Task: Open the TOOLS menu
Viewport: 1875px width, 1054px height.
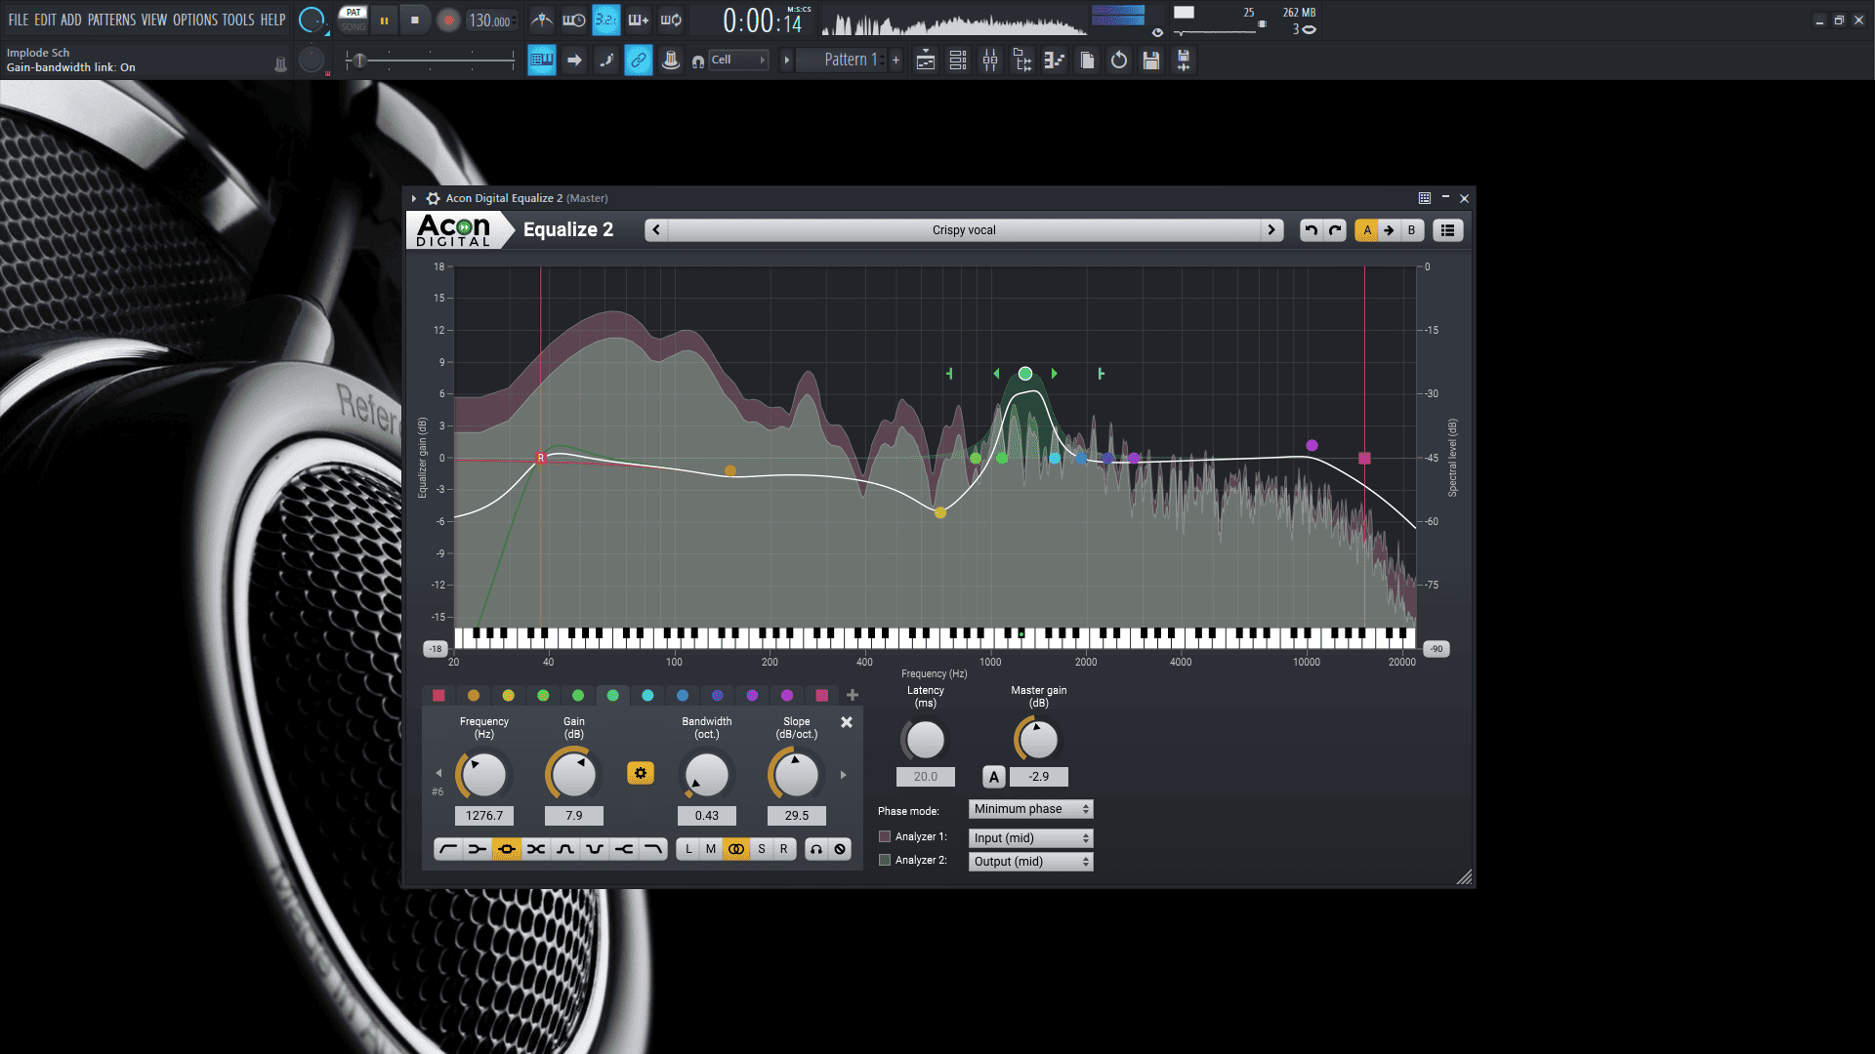Action: [x=238, y=20]
